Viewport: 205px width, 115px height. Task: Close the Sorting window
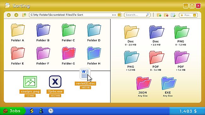(198, 6)
